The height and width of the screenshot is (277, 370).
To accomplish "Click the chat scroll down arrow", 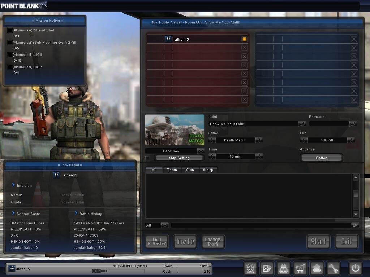I will (356, 214).
